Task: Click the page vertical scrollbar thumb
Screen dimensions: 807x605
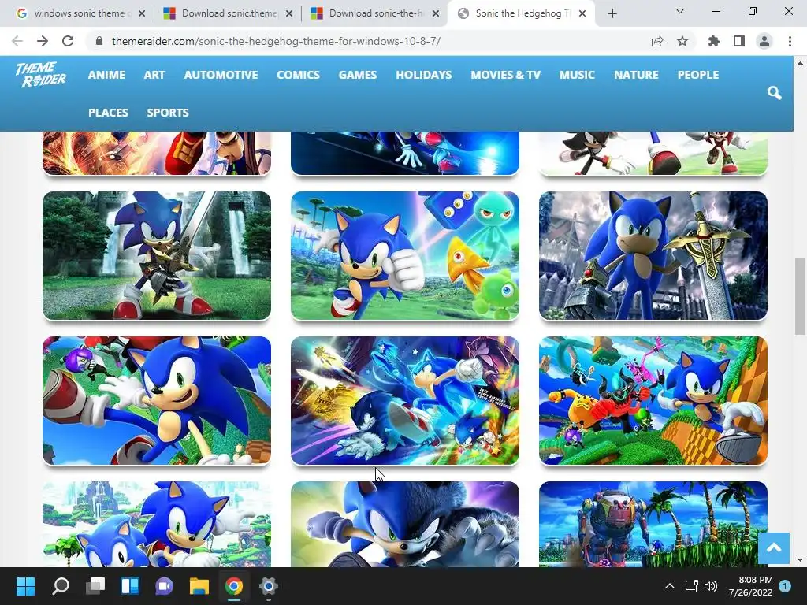Action: tap(800, 296)
